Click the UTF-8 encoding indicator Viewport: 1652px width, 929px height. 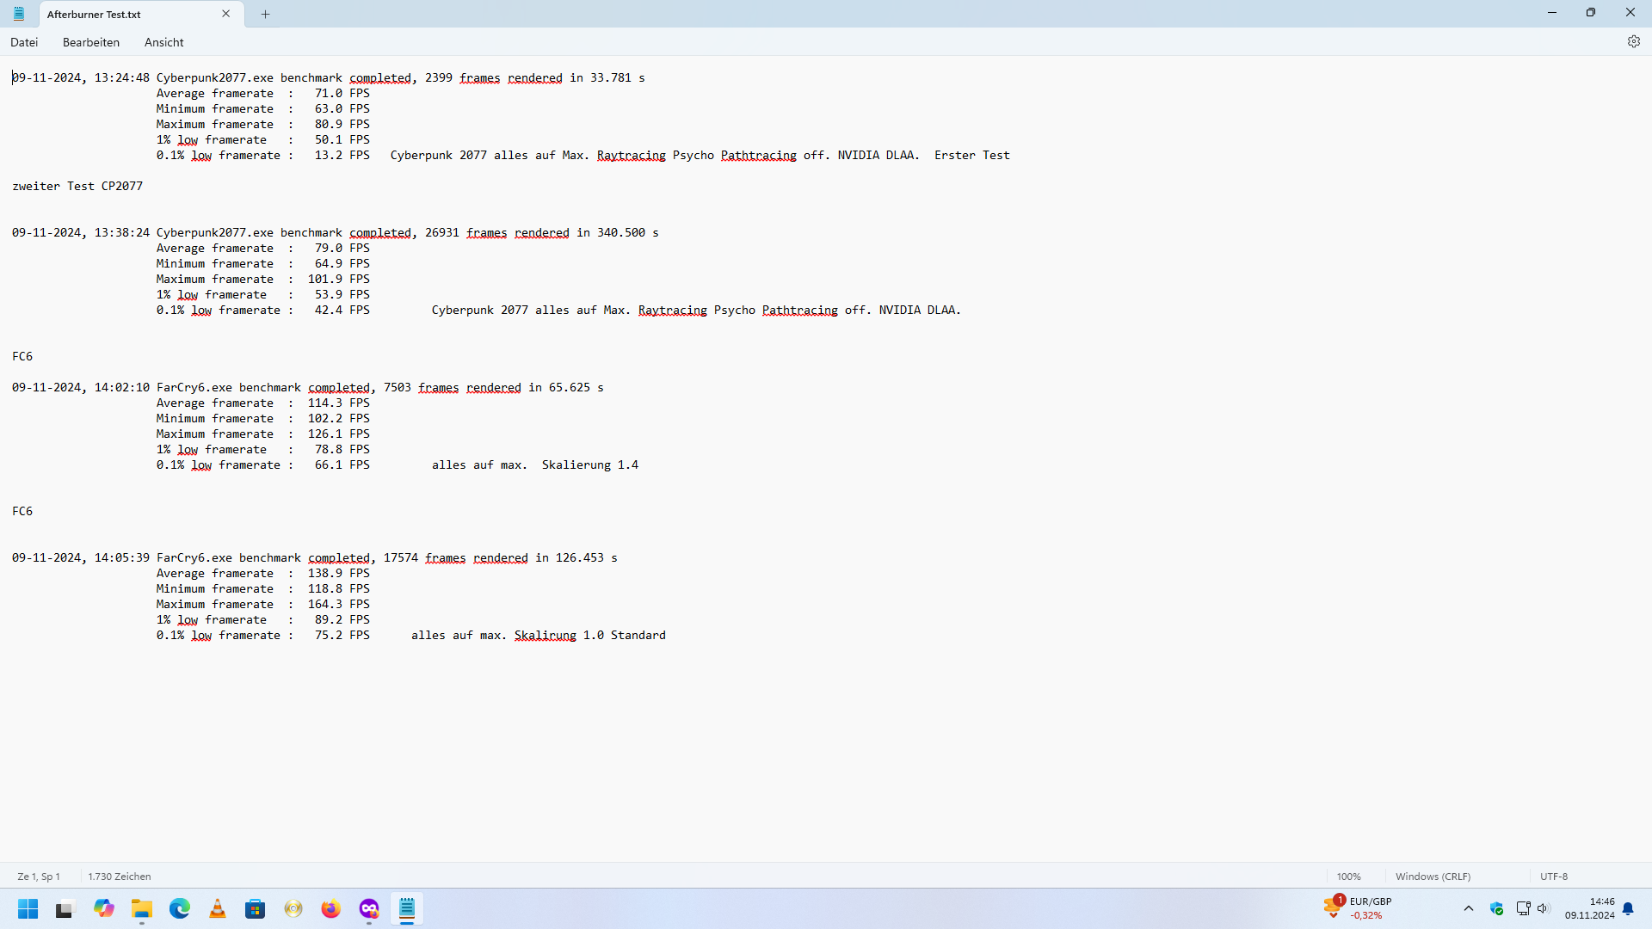[1554, 877]
